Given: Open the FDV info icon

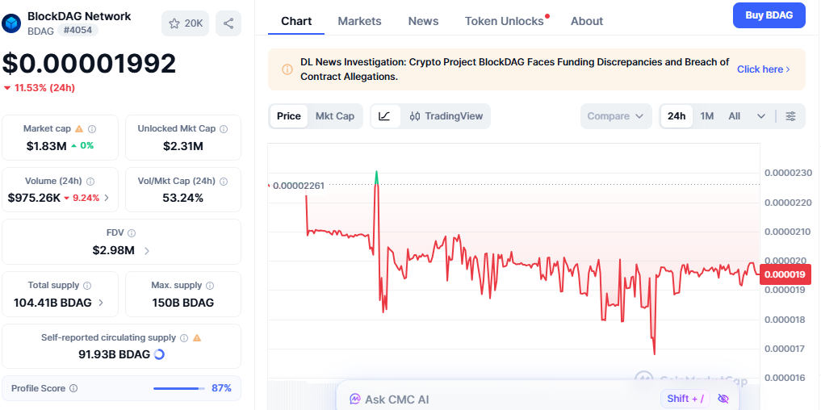Looking at the screenshot, I should click(132, 233).
